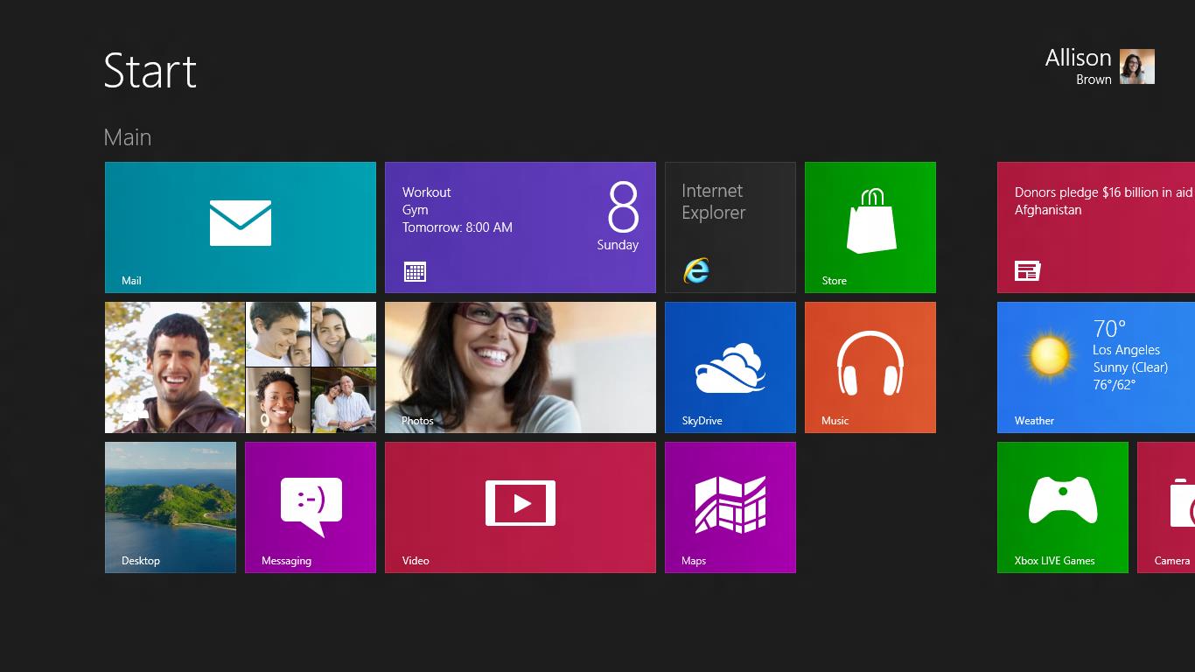Launch Internet Explorer via its e logo

coord(696,270)
